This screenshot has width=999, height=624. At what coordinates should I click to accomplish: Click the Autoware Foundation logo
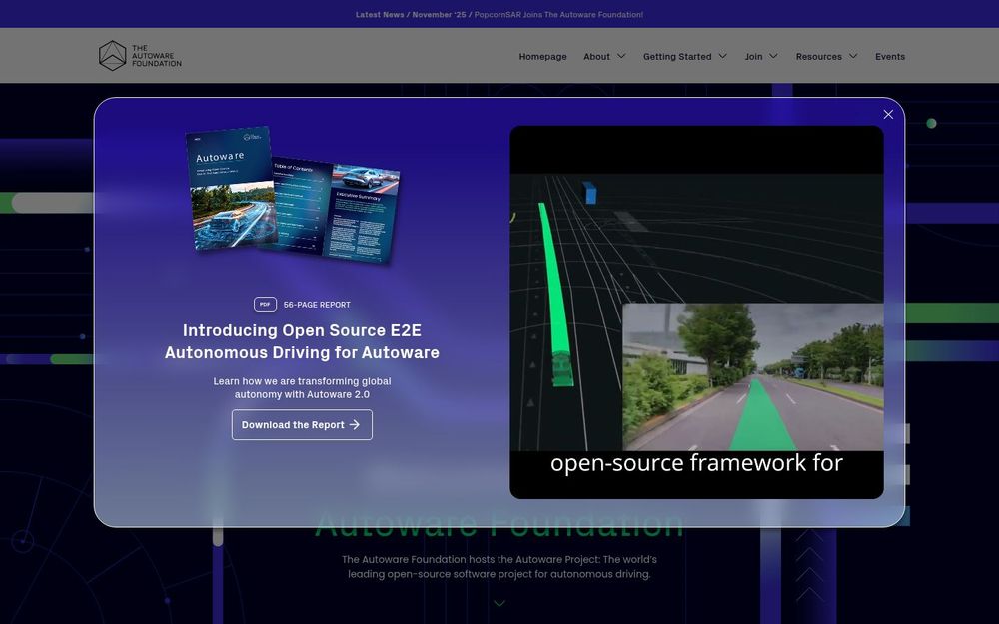tap(140, 55)
